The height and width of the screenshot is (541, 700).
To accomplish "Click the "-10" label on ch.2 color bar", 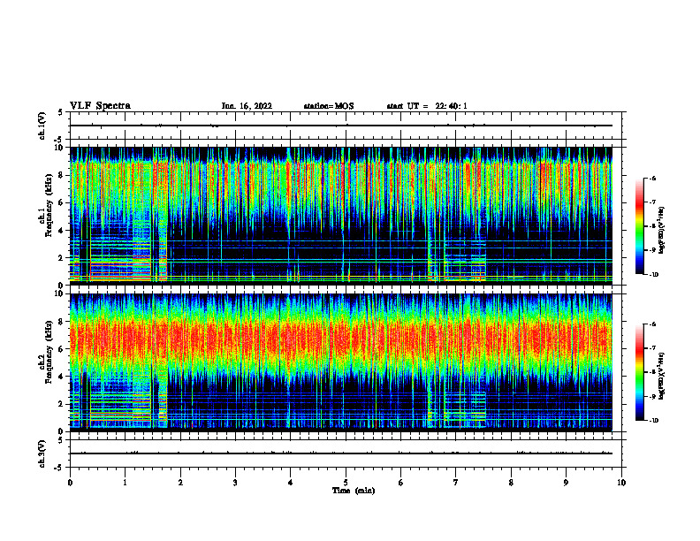I will [x=653, y=421].
